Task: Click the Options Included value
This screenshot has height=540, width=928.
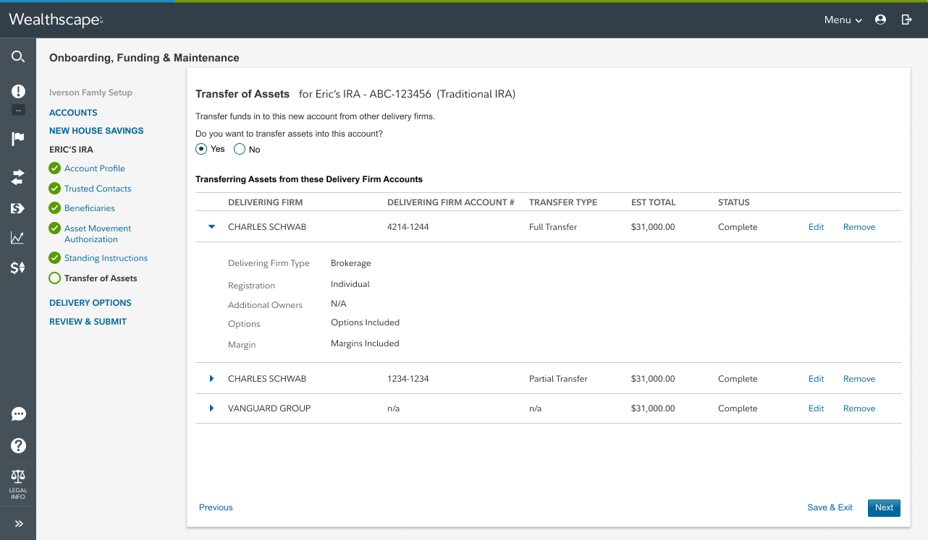Action: tap(365, 322)
